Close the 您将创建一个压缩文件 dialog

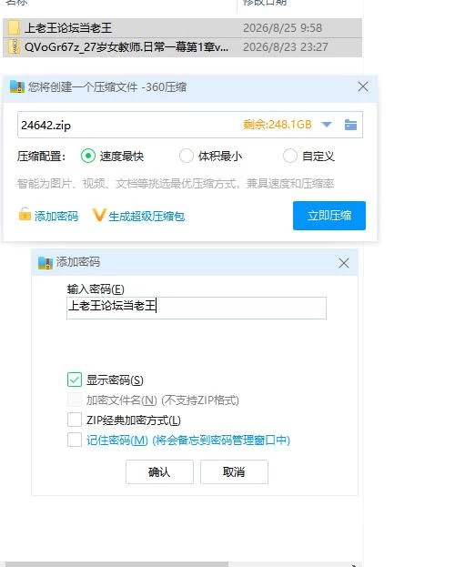(363, 86)
